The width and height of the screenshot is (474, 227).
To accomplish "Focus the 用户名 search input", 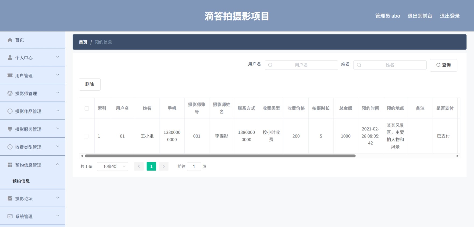I will (301, 65).
